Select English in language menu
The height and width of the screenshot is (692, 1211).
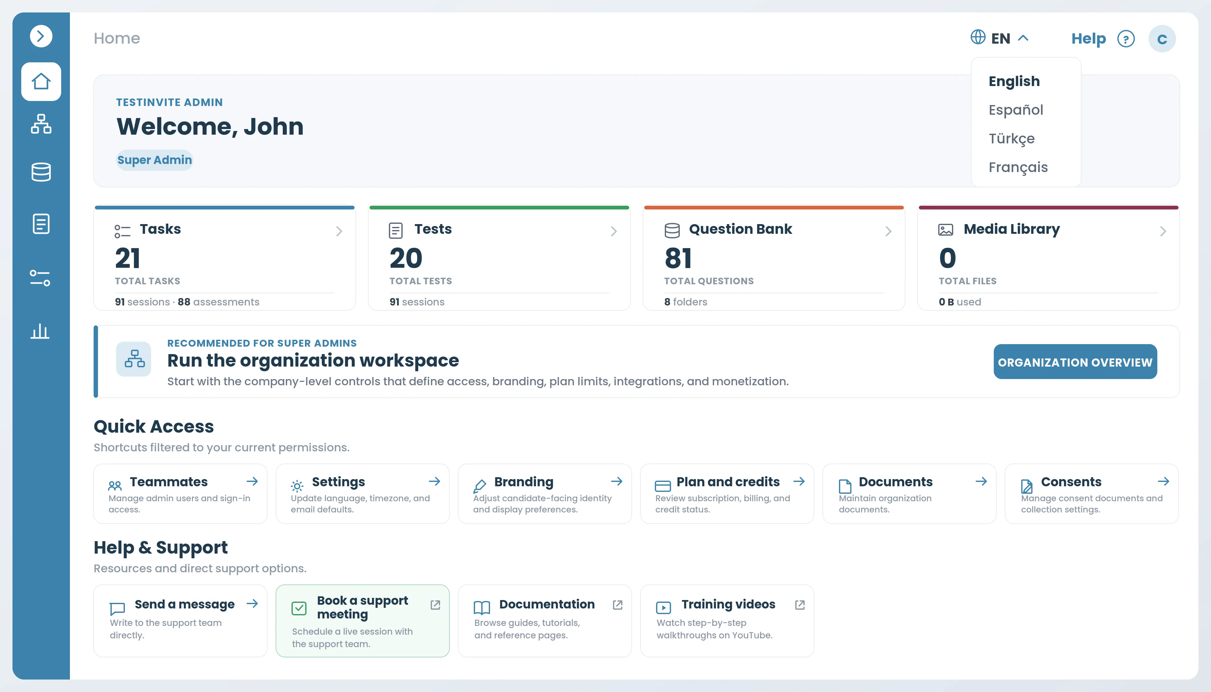[1014, 81]
